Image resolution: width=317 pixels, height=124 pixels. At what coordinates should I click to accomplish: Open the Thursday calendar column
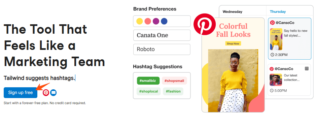[278, 12]
